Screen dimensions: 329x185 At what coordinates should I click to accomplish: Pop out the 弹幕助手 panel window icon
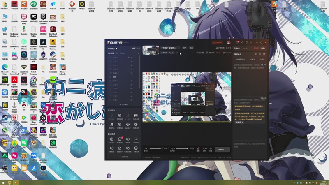256,54
